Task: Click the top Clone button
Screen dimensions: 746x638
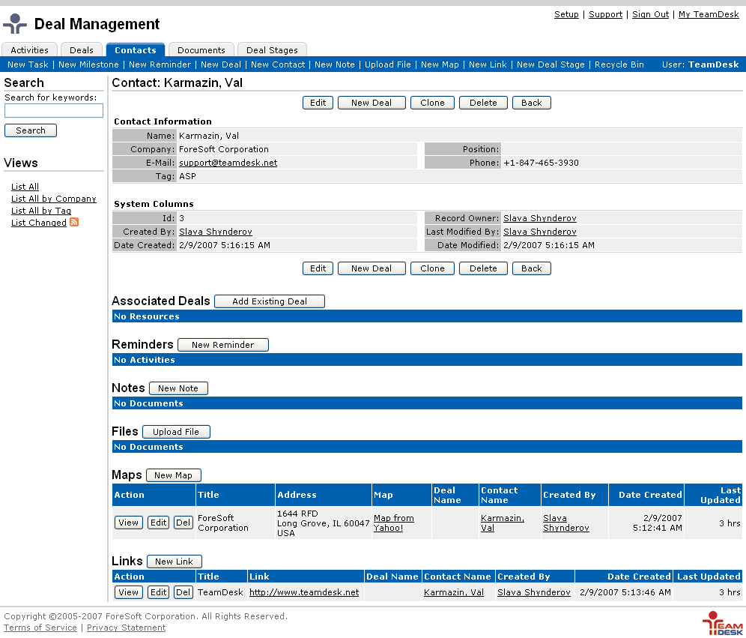Action: pyautogui.click(x=432, y=103)
